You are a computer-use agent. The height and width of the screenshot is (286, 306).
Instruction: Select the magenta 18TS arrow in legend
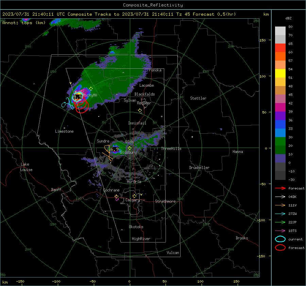coord(280,231)
